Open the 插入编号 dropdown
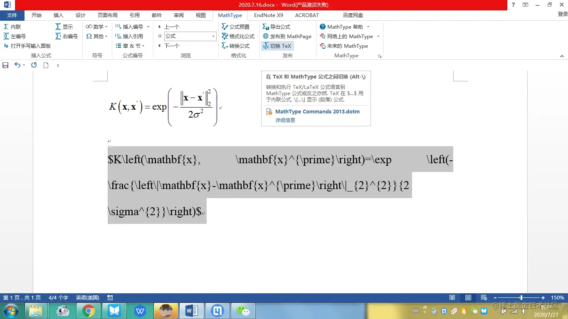Image resolution: width=568 pixels, height=319 pixels. (132, 27)
